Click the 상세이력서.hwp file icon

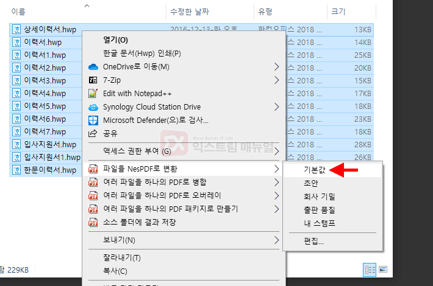point(16,29)
